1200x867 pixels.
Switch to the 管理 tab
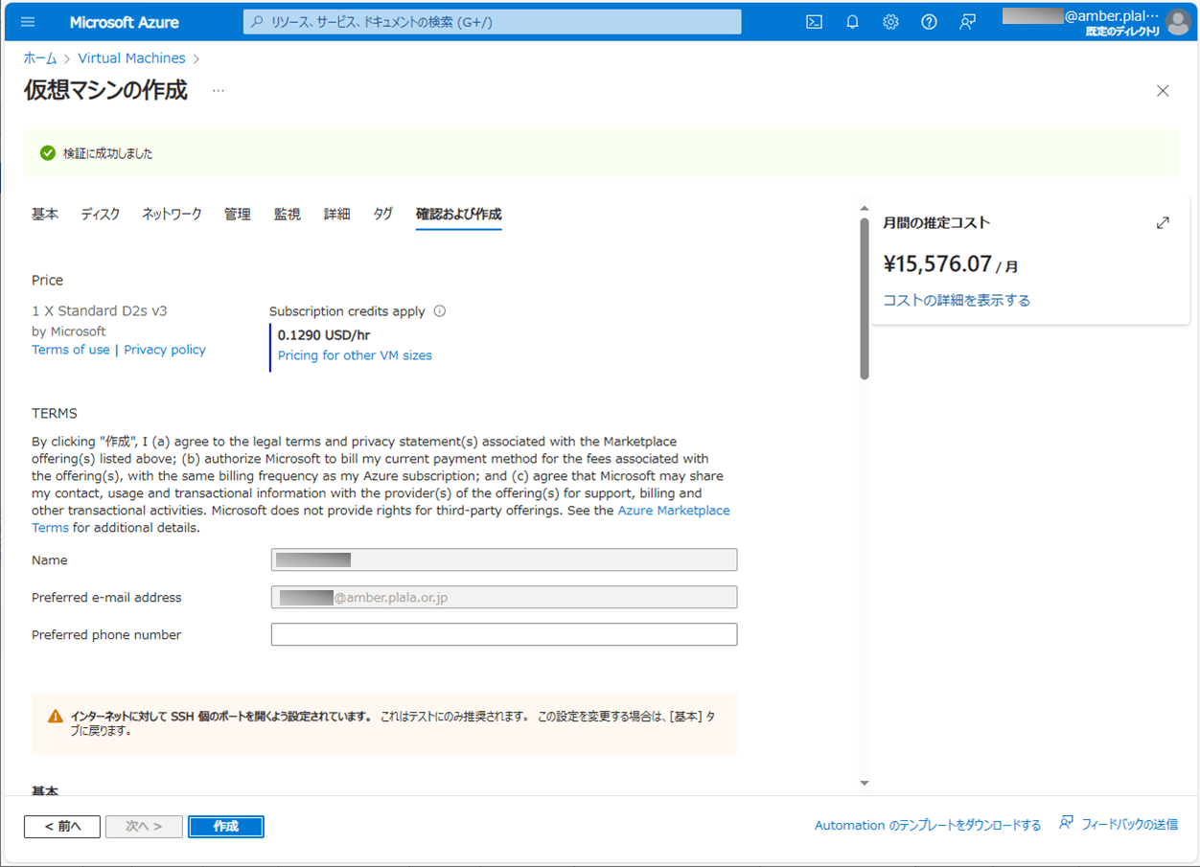237,214
